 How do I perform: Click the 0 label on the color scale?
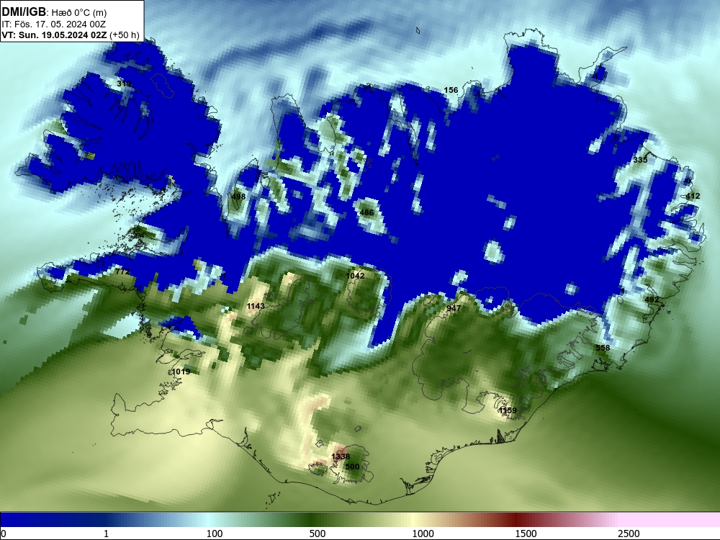(4, 534)
